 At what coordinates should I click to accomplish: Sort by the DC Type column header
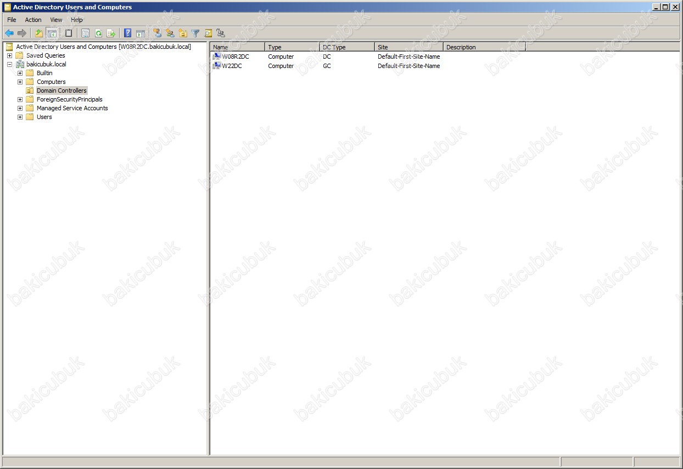tap(348, 47)
